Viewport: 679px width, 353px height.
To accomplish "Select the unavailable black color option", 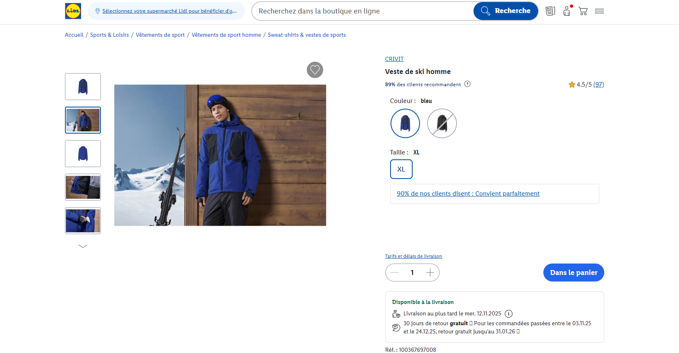I will [x=442, y=123].
